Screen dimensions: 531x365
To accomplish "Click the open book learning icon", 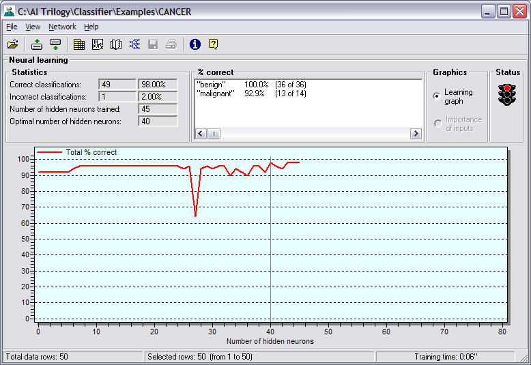I will pos(116,44).
